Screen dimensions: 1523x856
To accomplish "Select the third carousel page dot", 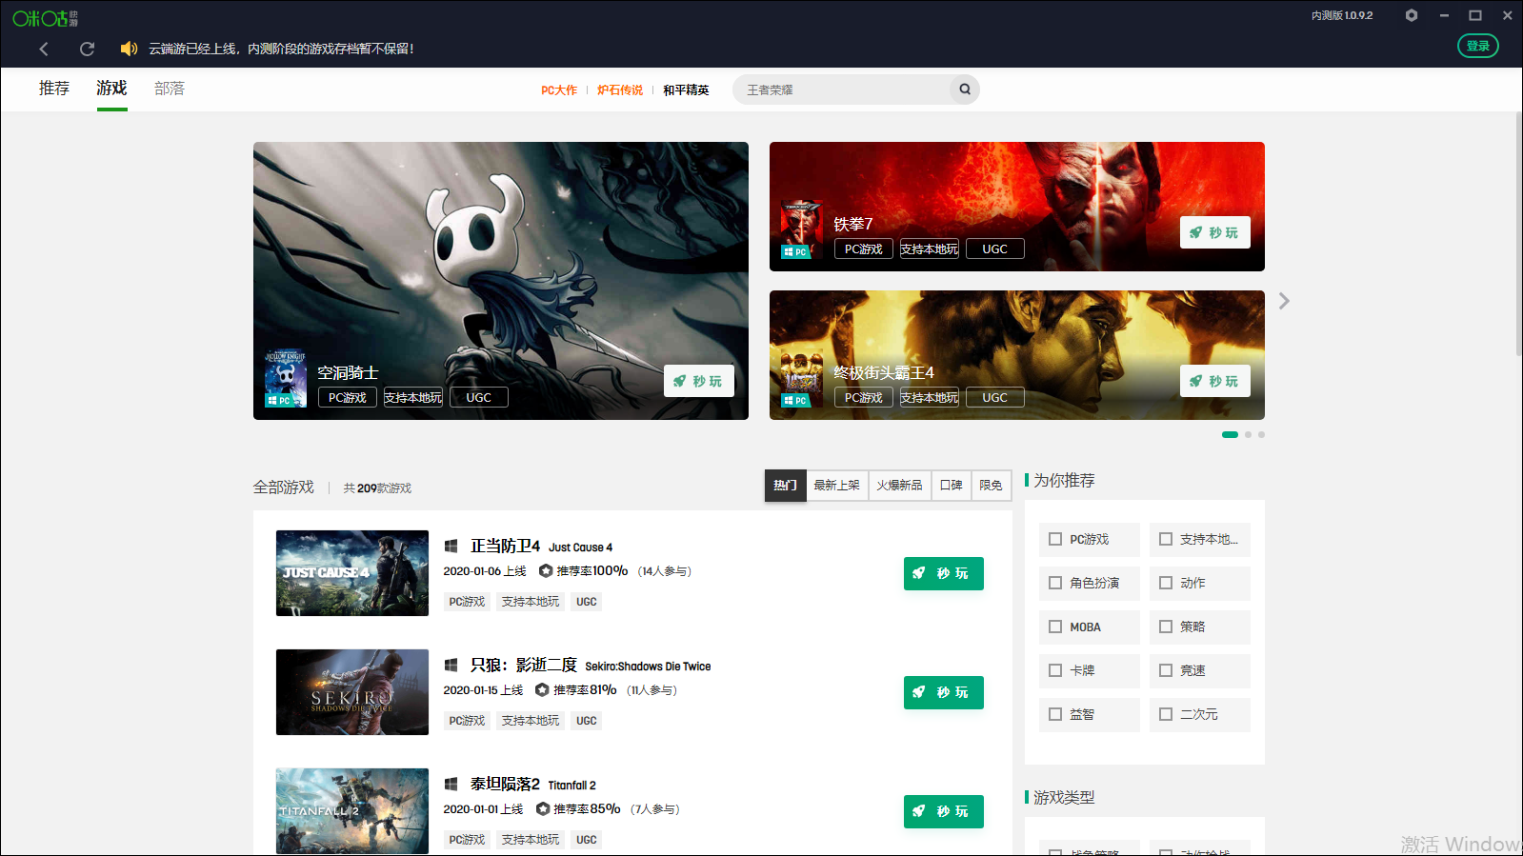I will (1261, 434).
